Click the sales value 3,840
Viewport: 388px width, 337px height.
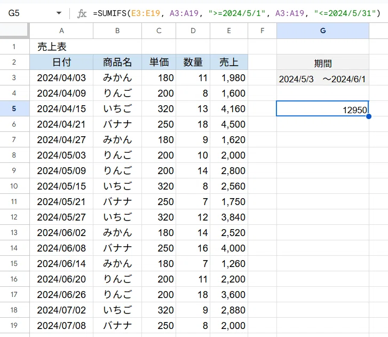[229, 217]
